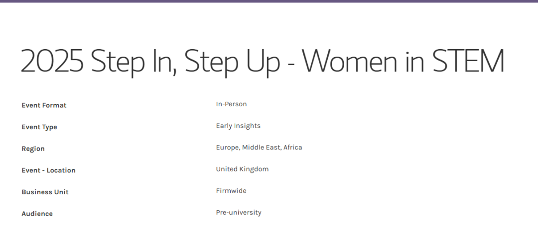The image size is (538, 227).
Task: Select the Audience label
Action: tap(37, 214)
